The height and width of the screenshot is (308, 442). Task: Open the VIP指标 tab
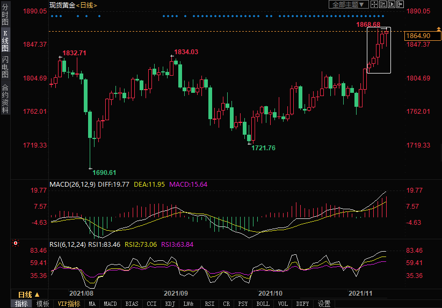click(69, 304)
